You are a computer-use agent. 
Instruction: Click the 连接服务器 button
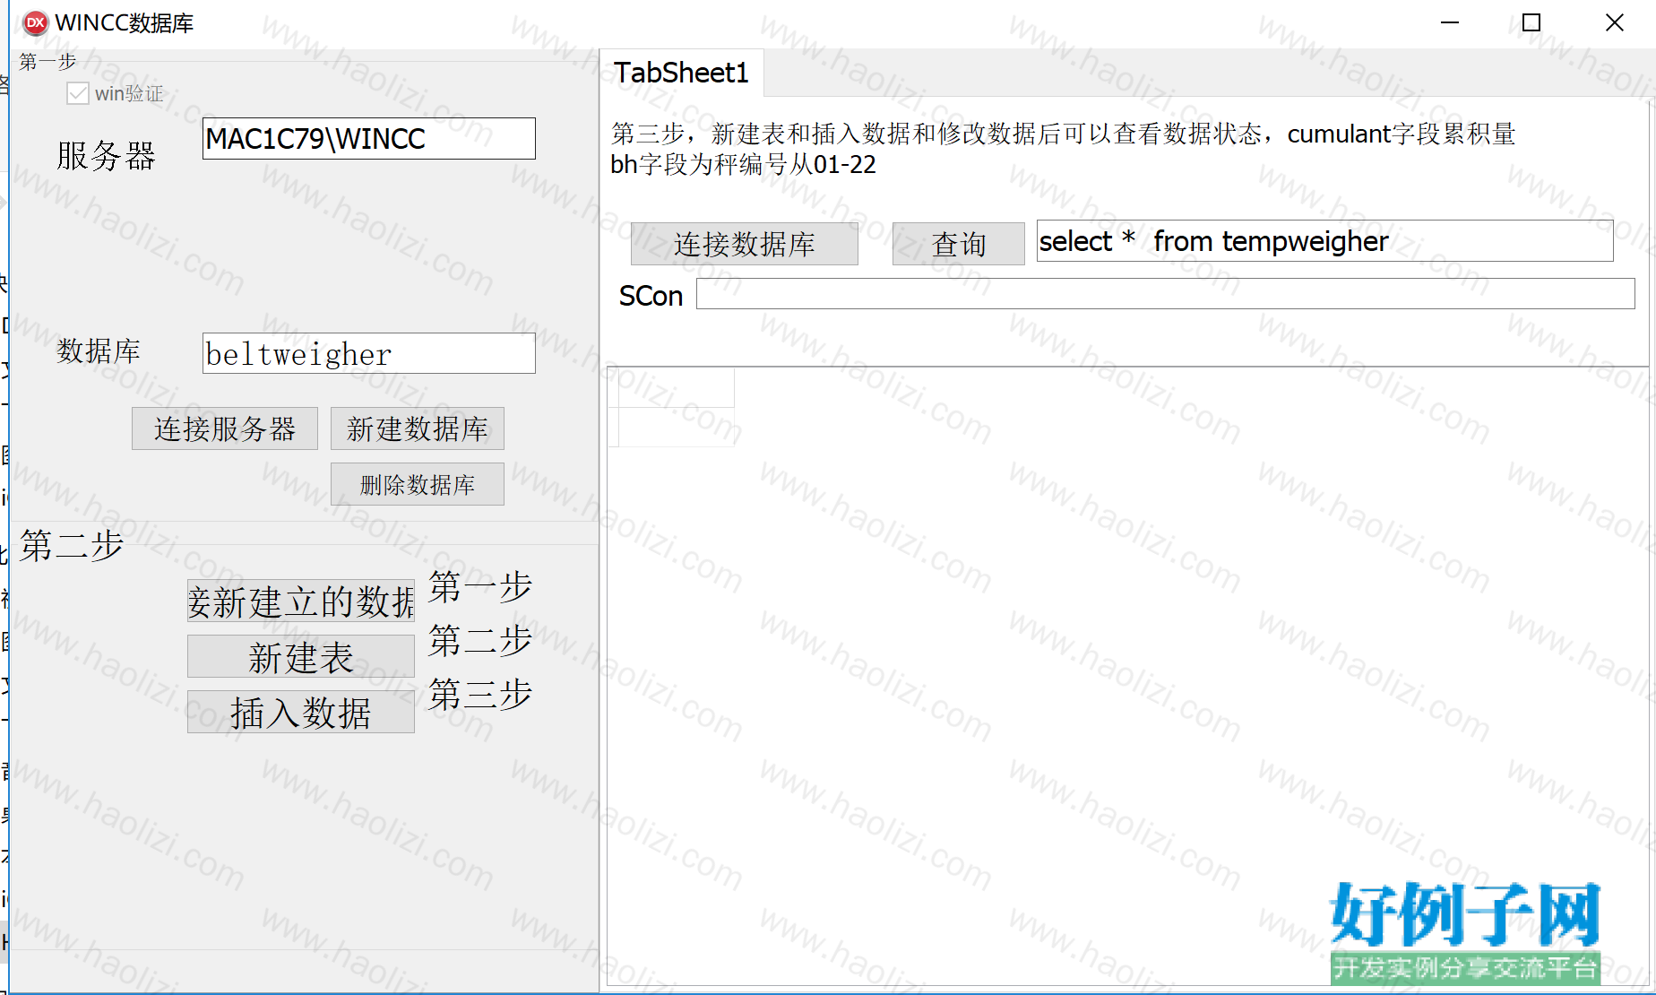click(225, 428)
